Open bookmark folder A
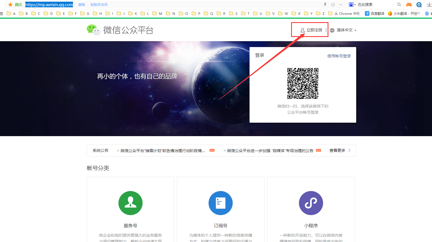Image resolution: width=432 pixels, height=242 pixels. [11, 13]
